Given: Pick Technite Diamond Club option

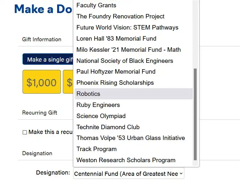Looking at the screenshot, I should pyautogui.click(x=108, y=127).
